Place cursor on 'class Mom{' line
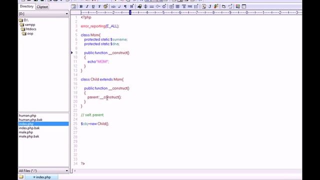 tap(90, 35)
